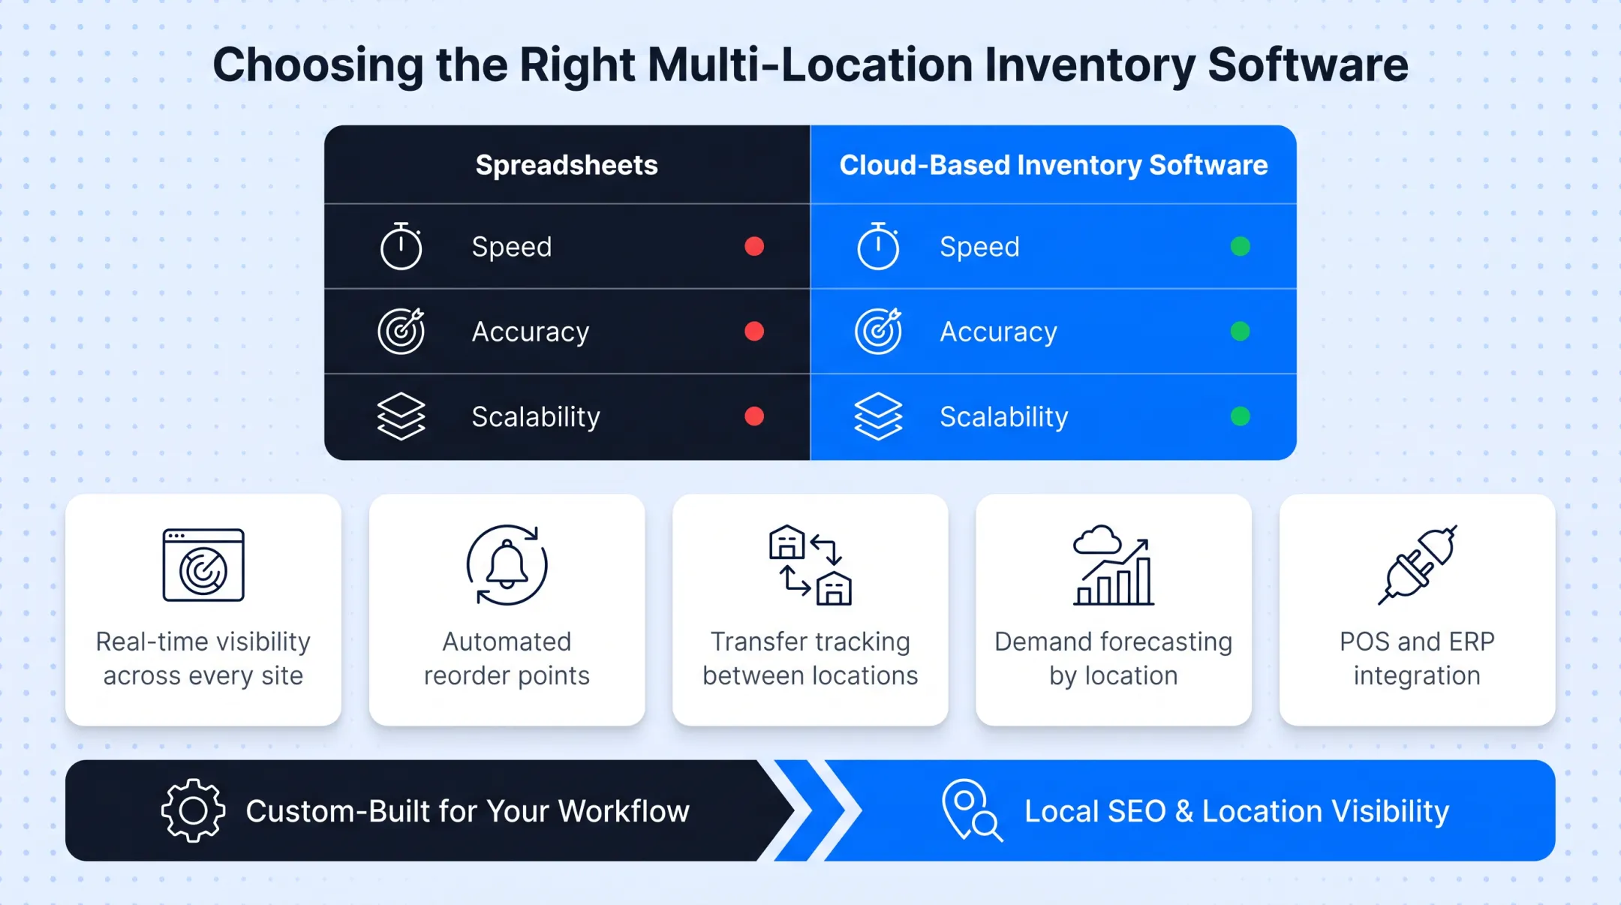1621x905 pixels.
Task: Click the Accuracy label in the Spreadsheets column
Action: click(x=531, y=332)
